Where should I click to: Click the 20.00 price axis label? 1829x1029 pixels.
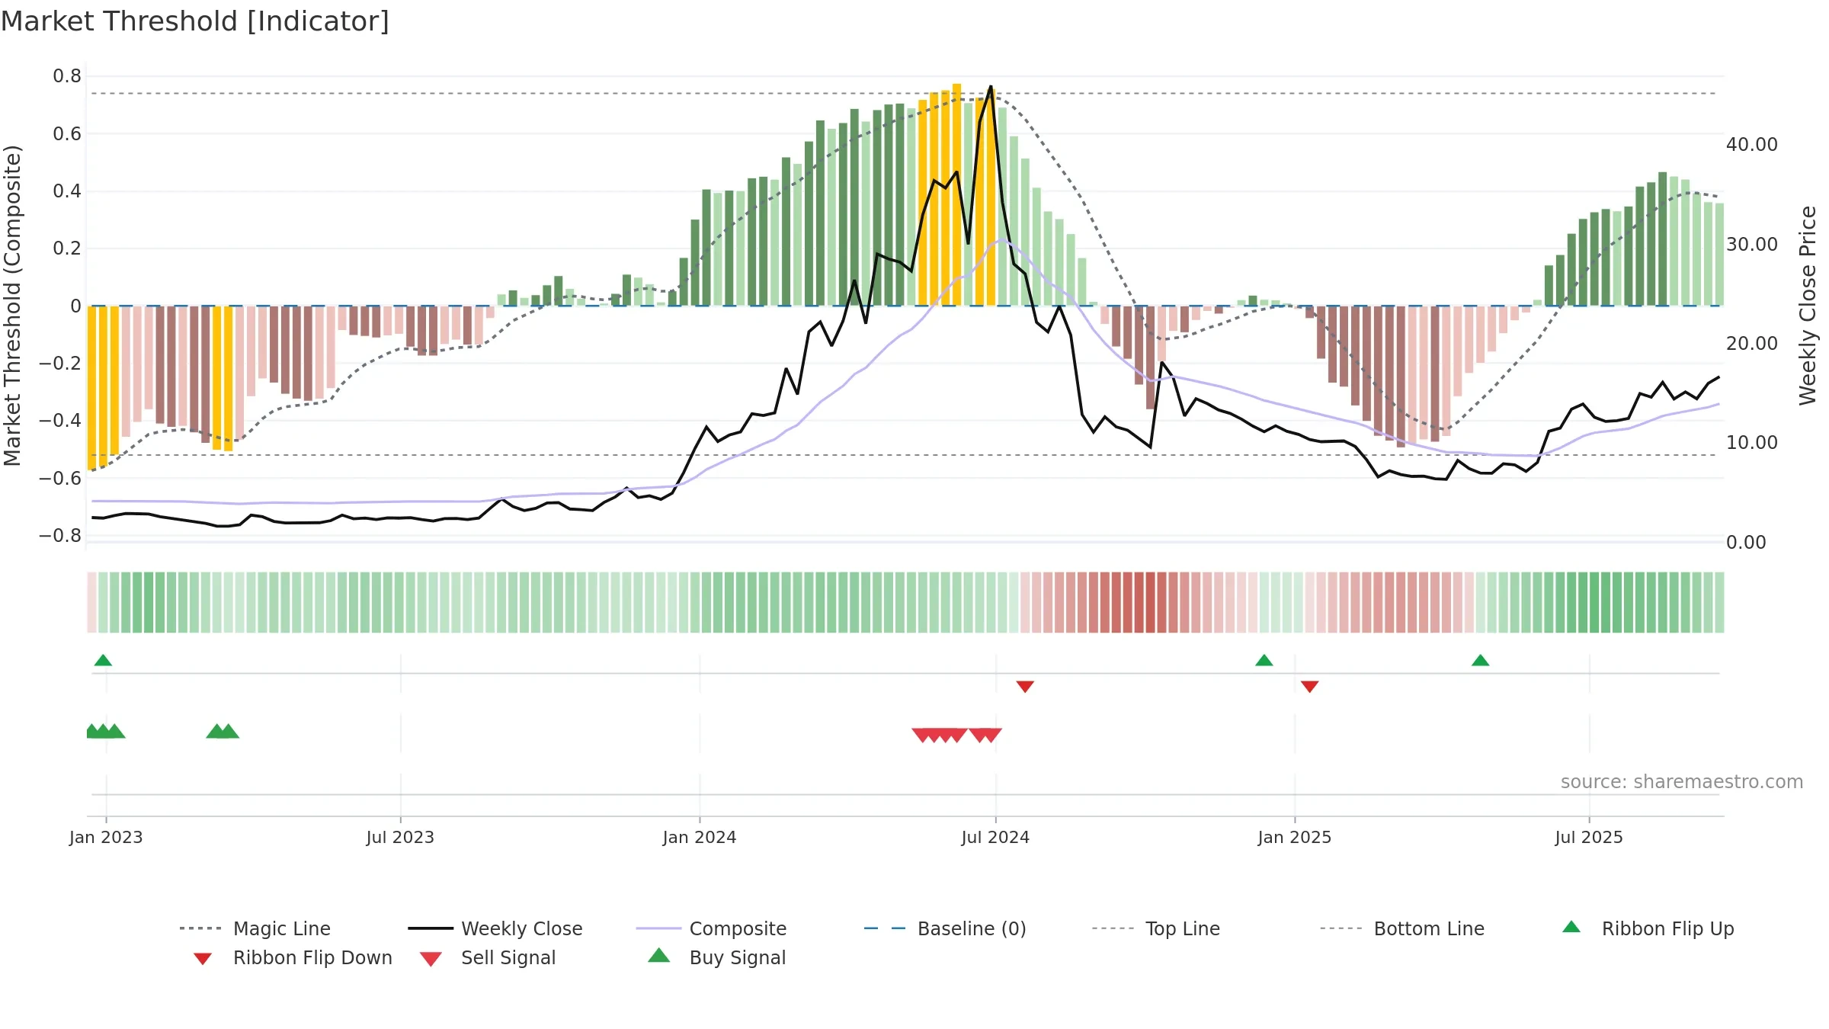coord(1752,344)
